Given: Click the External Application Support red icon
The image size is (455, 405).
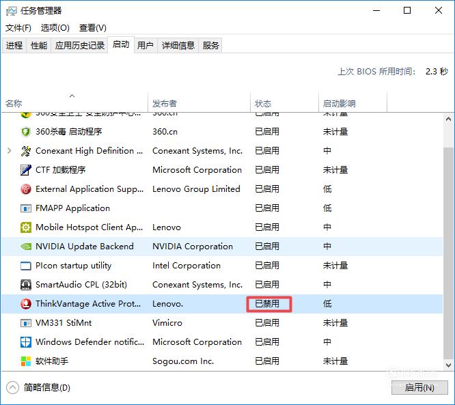Looking at the screenshot, I should tap(26, 189).
